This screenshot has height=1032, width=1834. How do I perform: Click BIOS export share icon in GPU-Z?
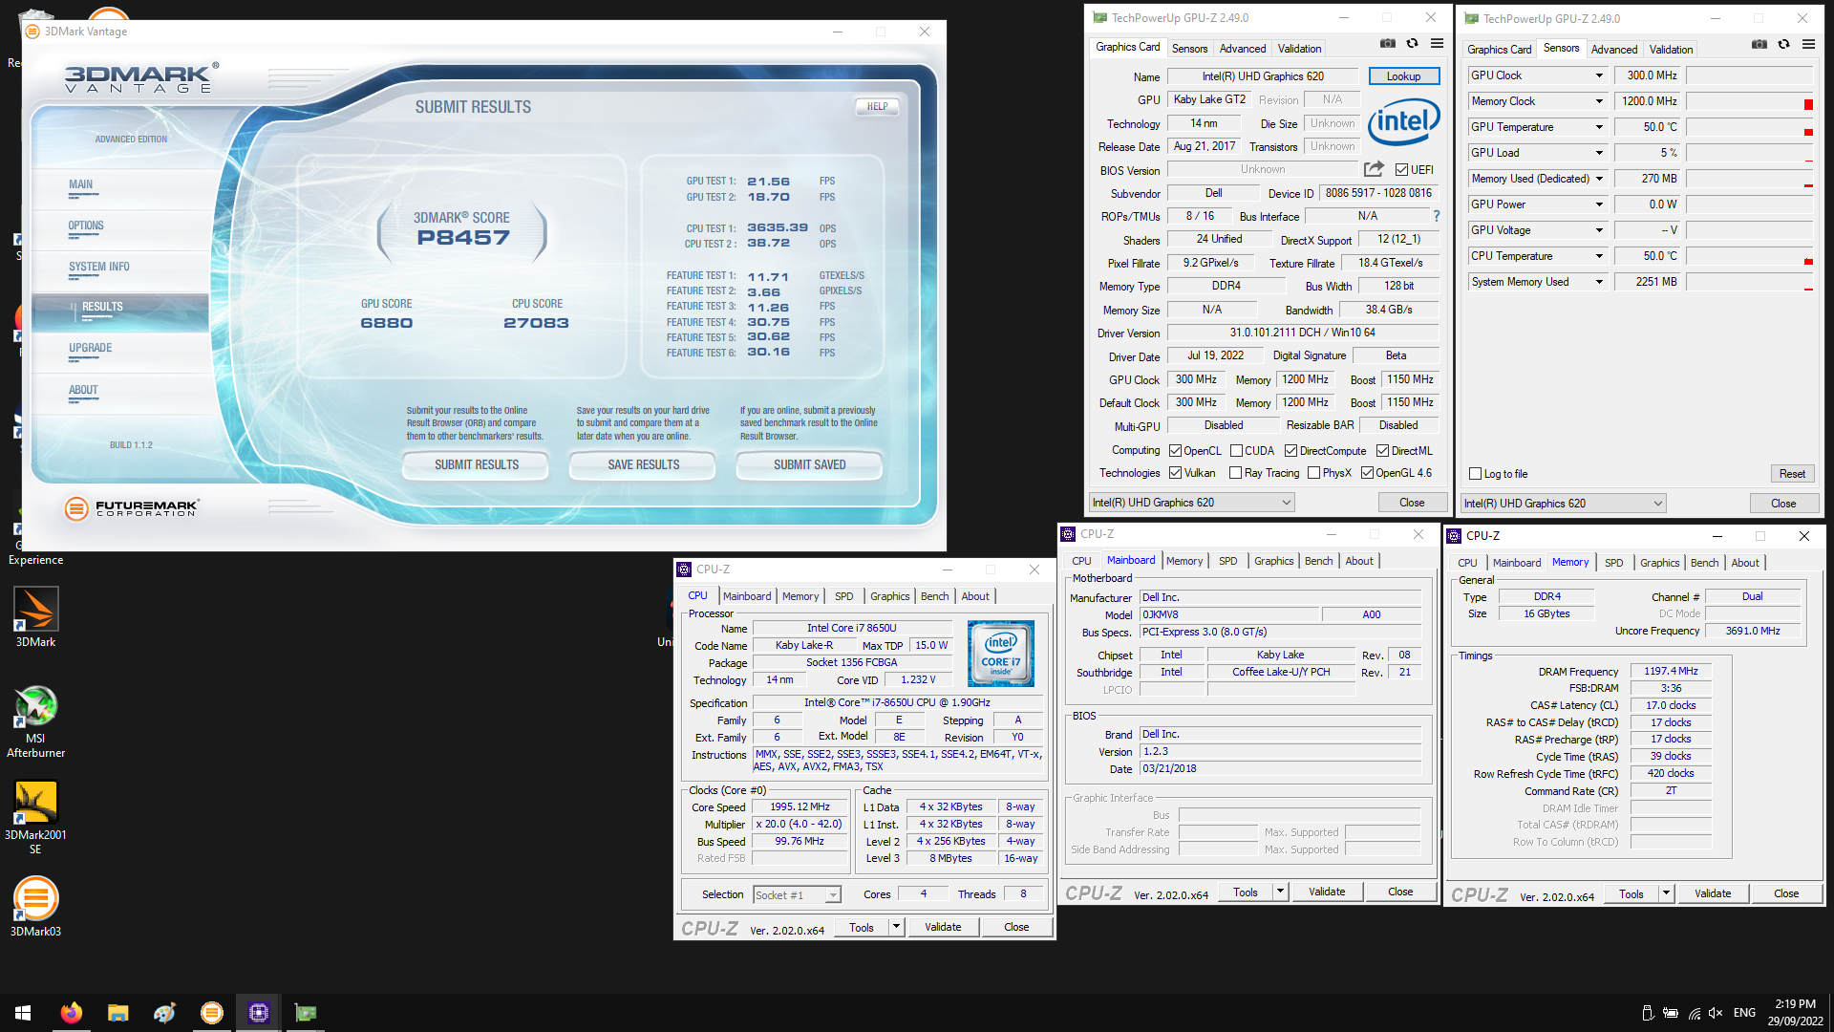click(1374, 169)
